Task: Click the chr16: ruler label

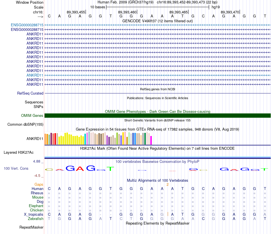Action: coord(38,12)
